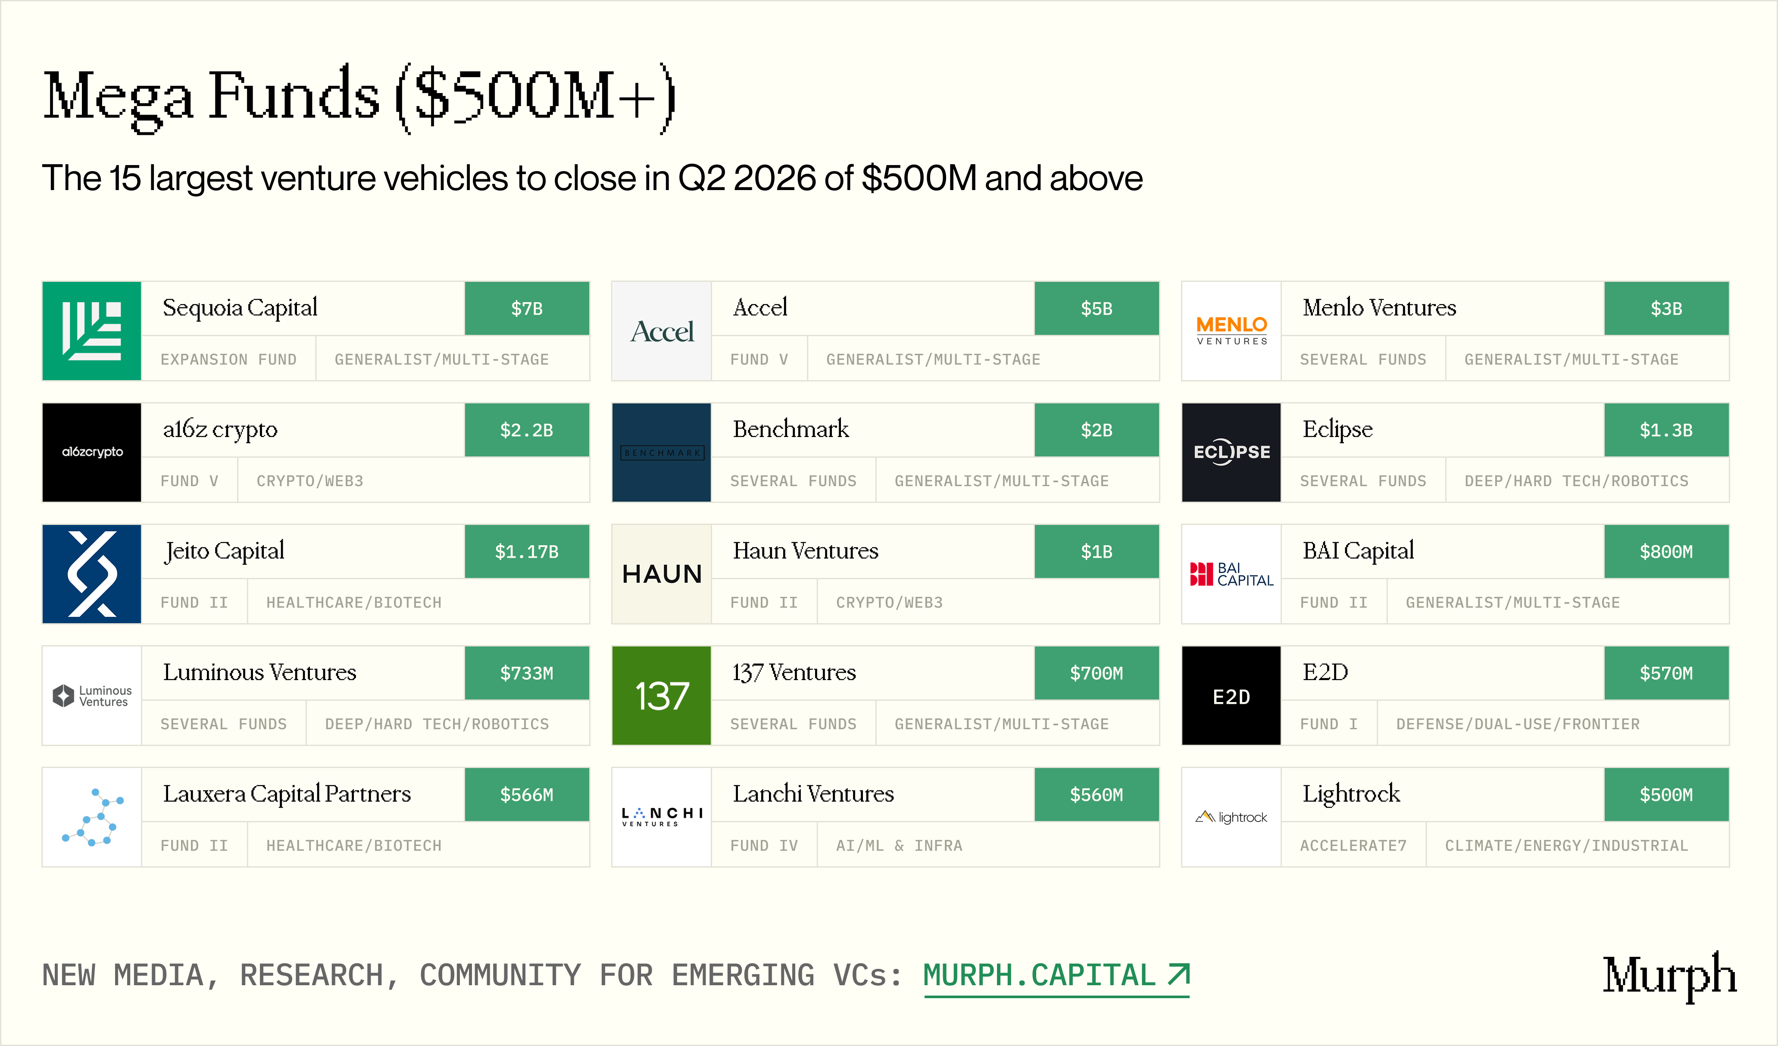Image resolution: width=1778 pixels, height=1046 pixels.
Task: Click the BAI Capital red logo
Action: coord(1231,574)
